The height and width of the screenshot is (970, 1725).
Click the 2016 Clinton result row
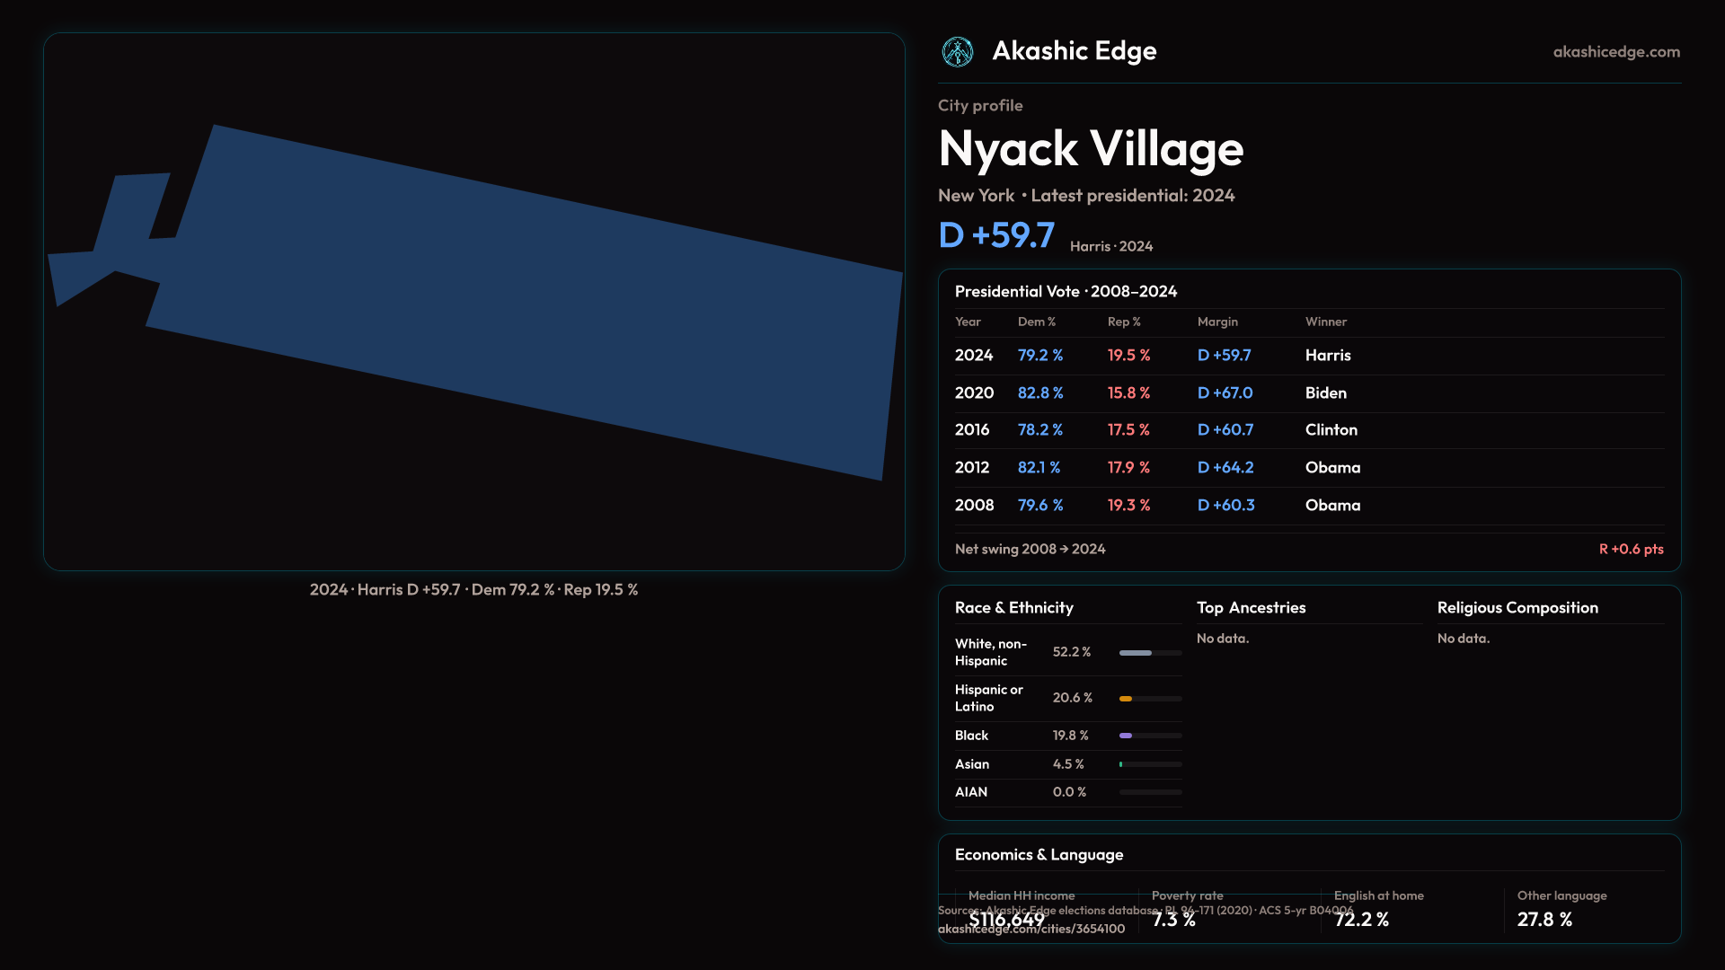coord(1308,430)
